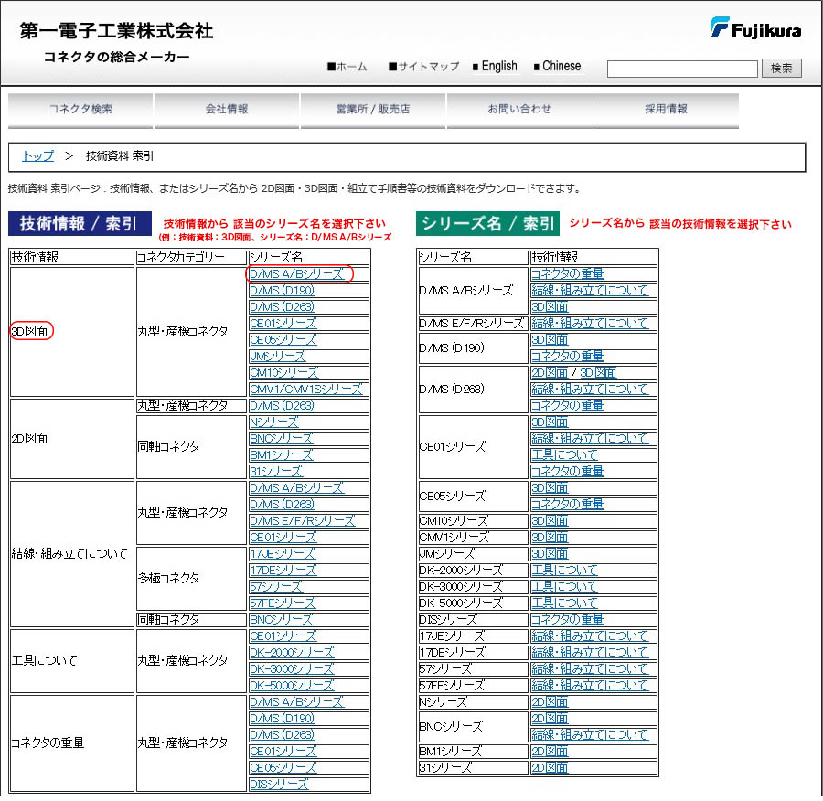This screenshot has width=823, height=801.
Task: Open the BM1シリーズ link in left table
Action: [282, 455]
